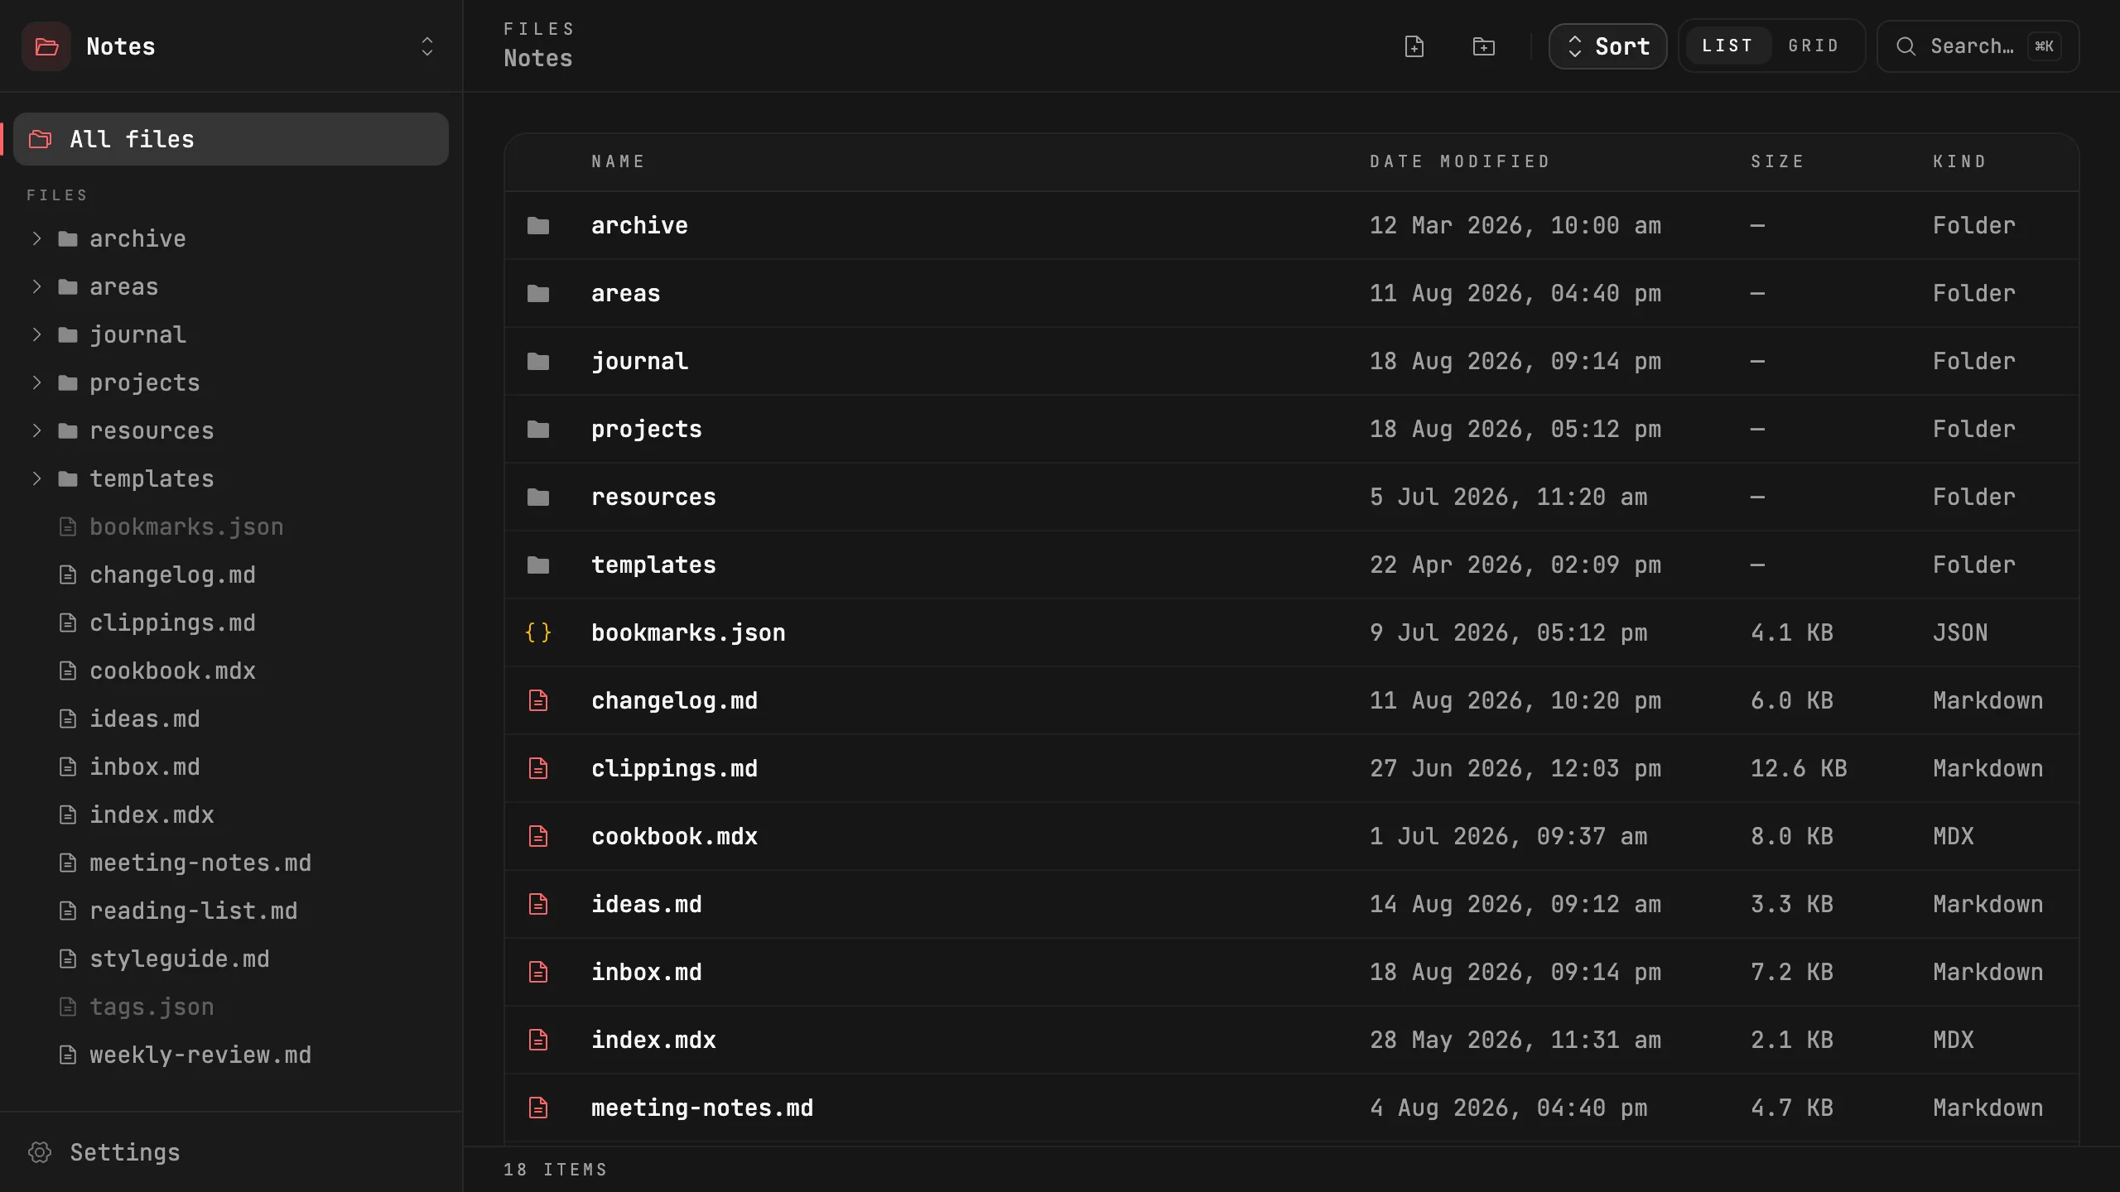Click the new folder icon in toolbar
2120x1192 pixels.
tap(1484, 46)
